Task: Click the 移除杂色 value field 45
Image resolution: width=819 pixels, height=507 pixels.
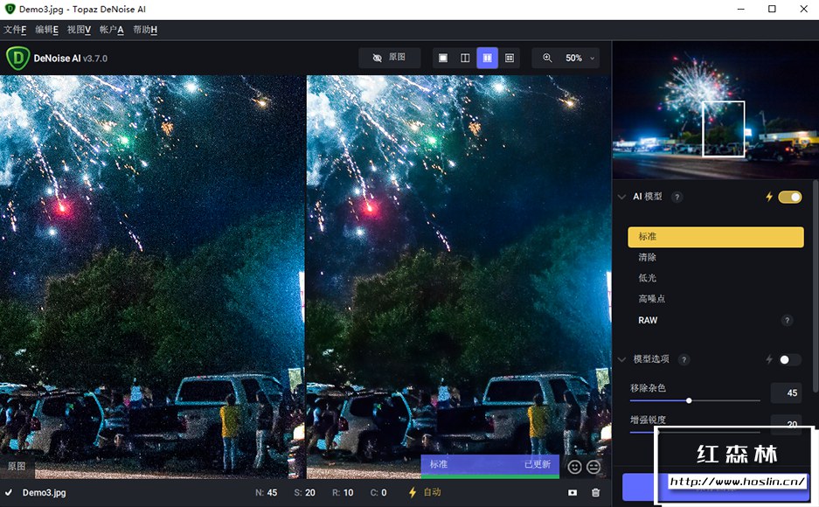Action: (x=787, y=392)
